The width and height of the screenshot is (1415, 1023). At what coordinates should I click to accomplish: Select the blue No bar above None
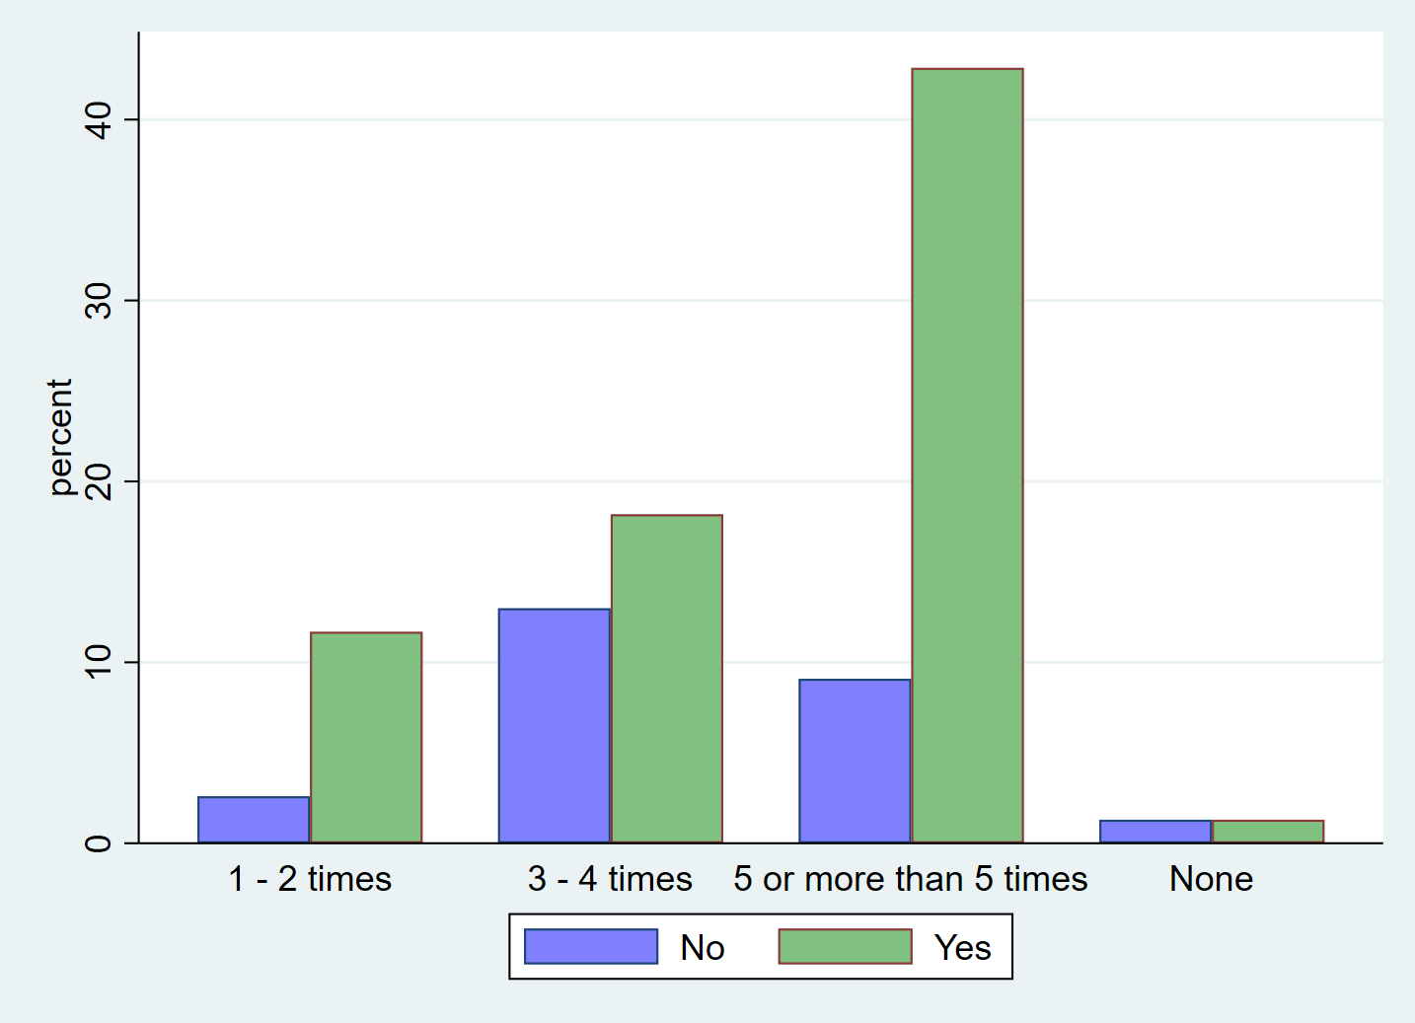click(x=1155, y=831)
